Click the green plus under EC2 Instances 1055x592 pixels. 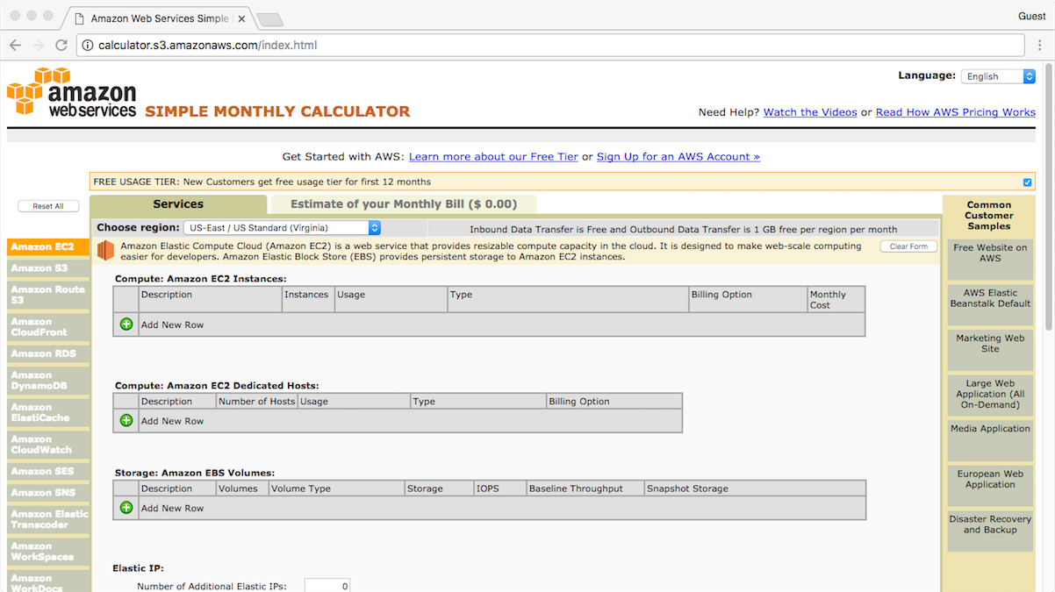[x=126, y=325]
